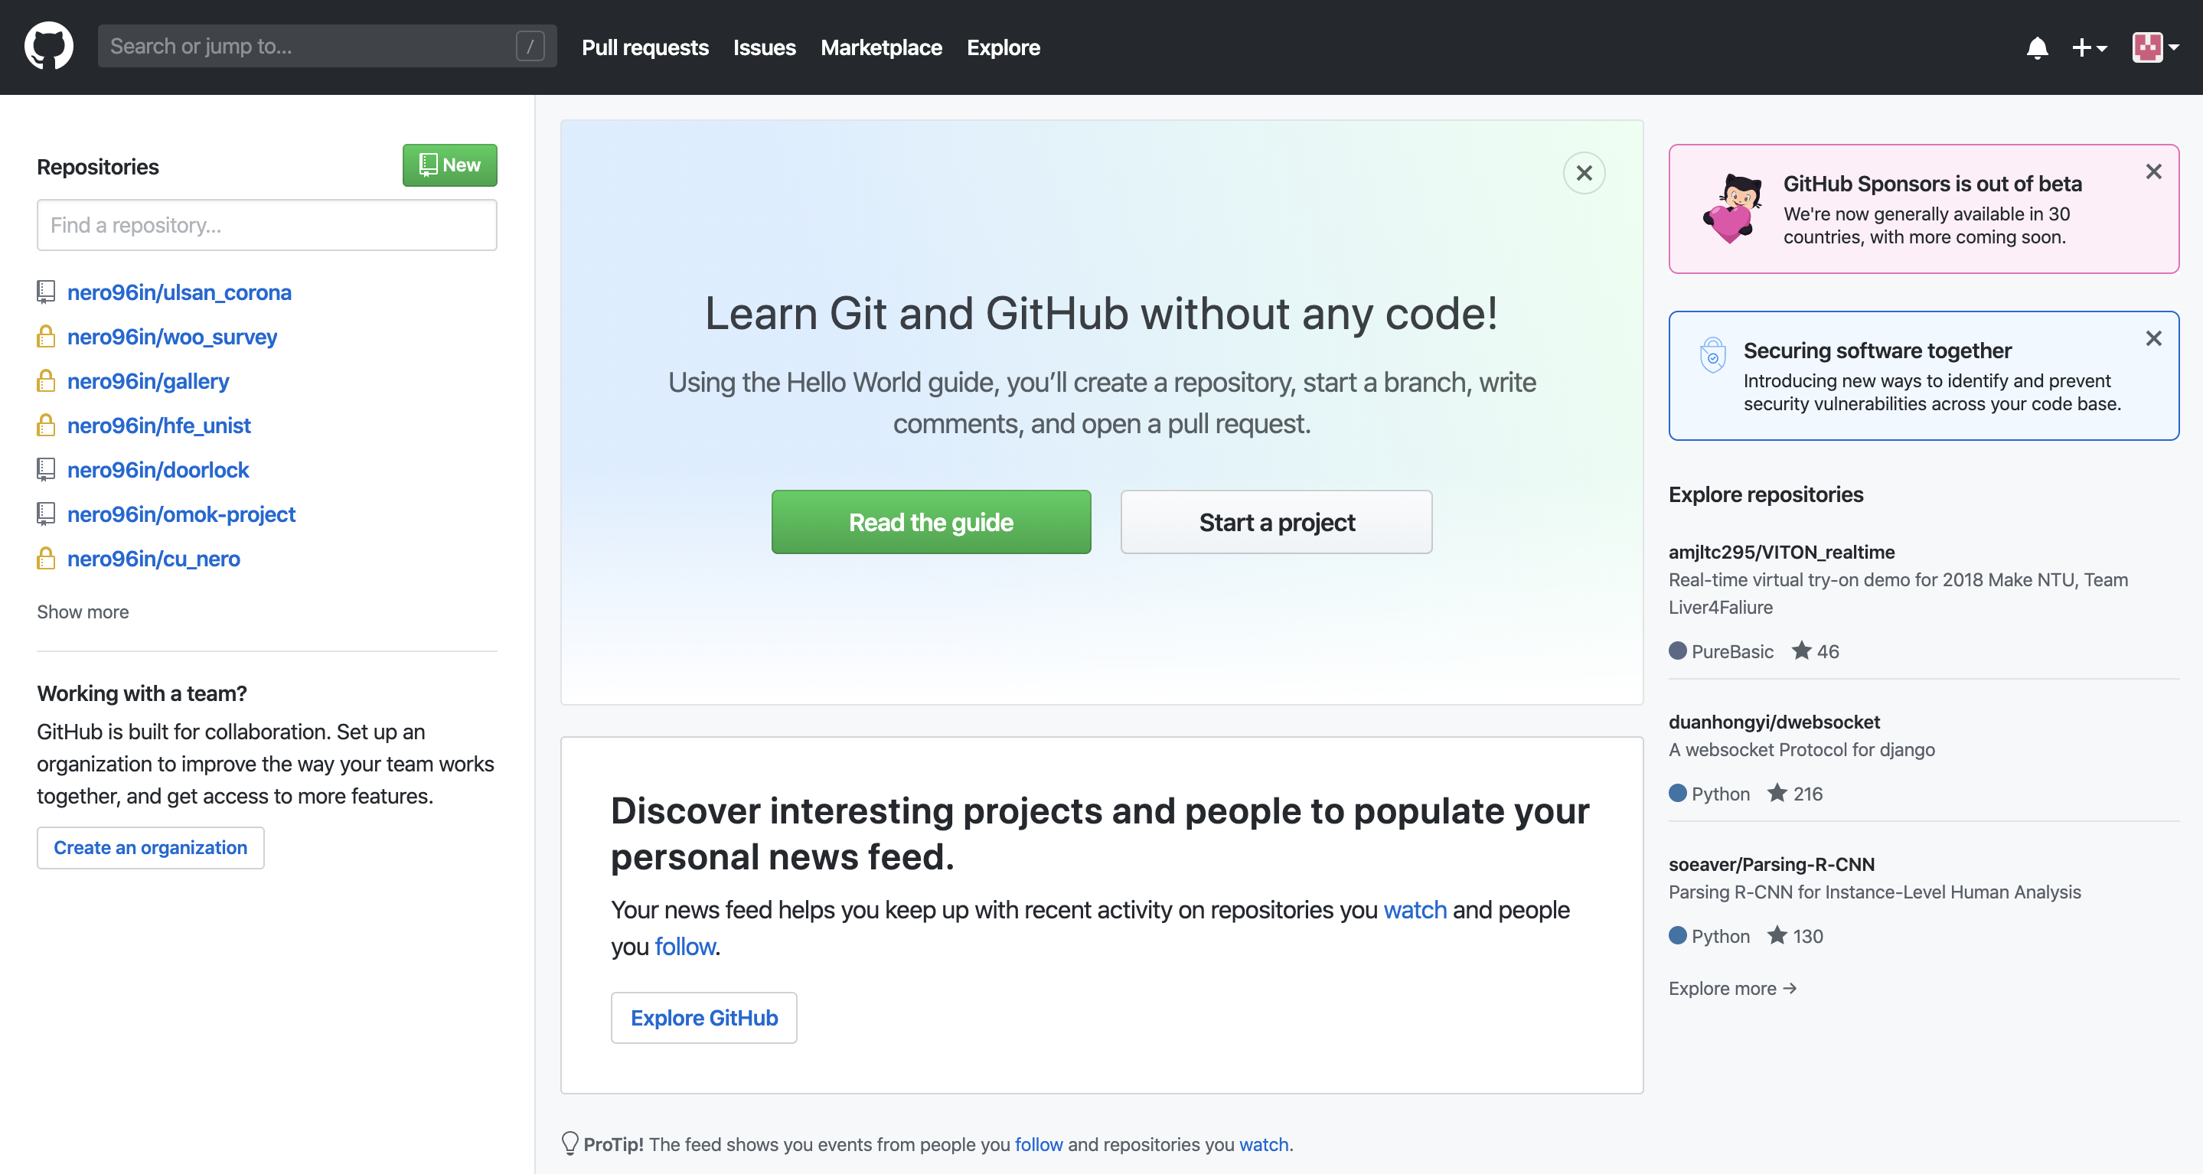Click the lock icon beside woo_survey
The image size is (2203, 1174).
[x=46, y=337]
